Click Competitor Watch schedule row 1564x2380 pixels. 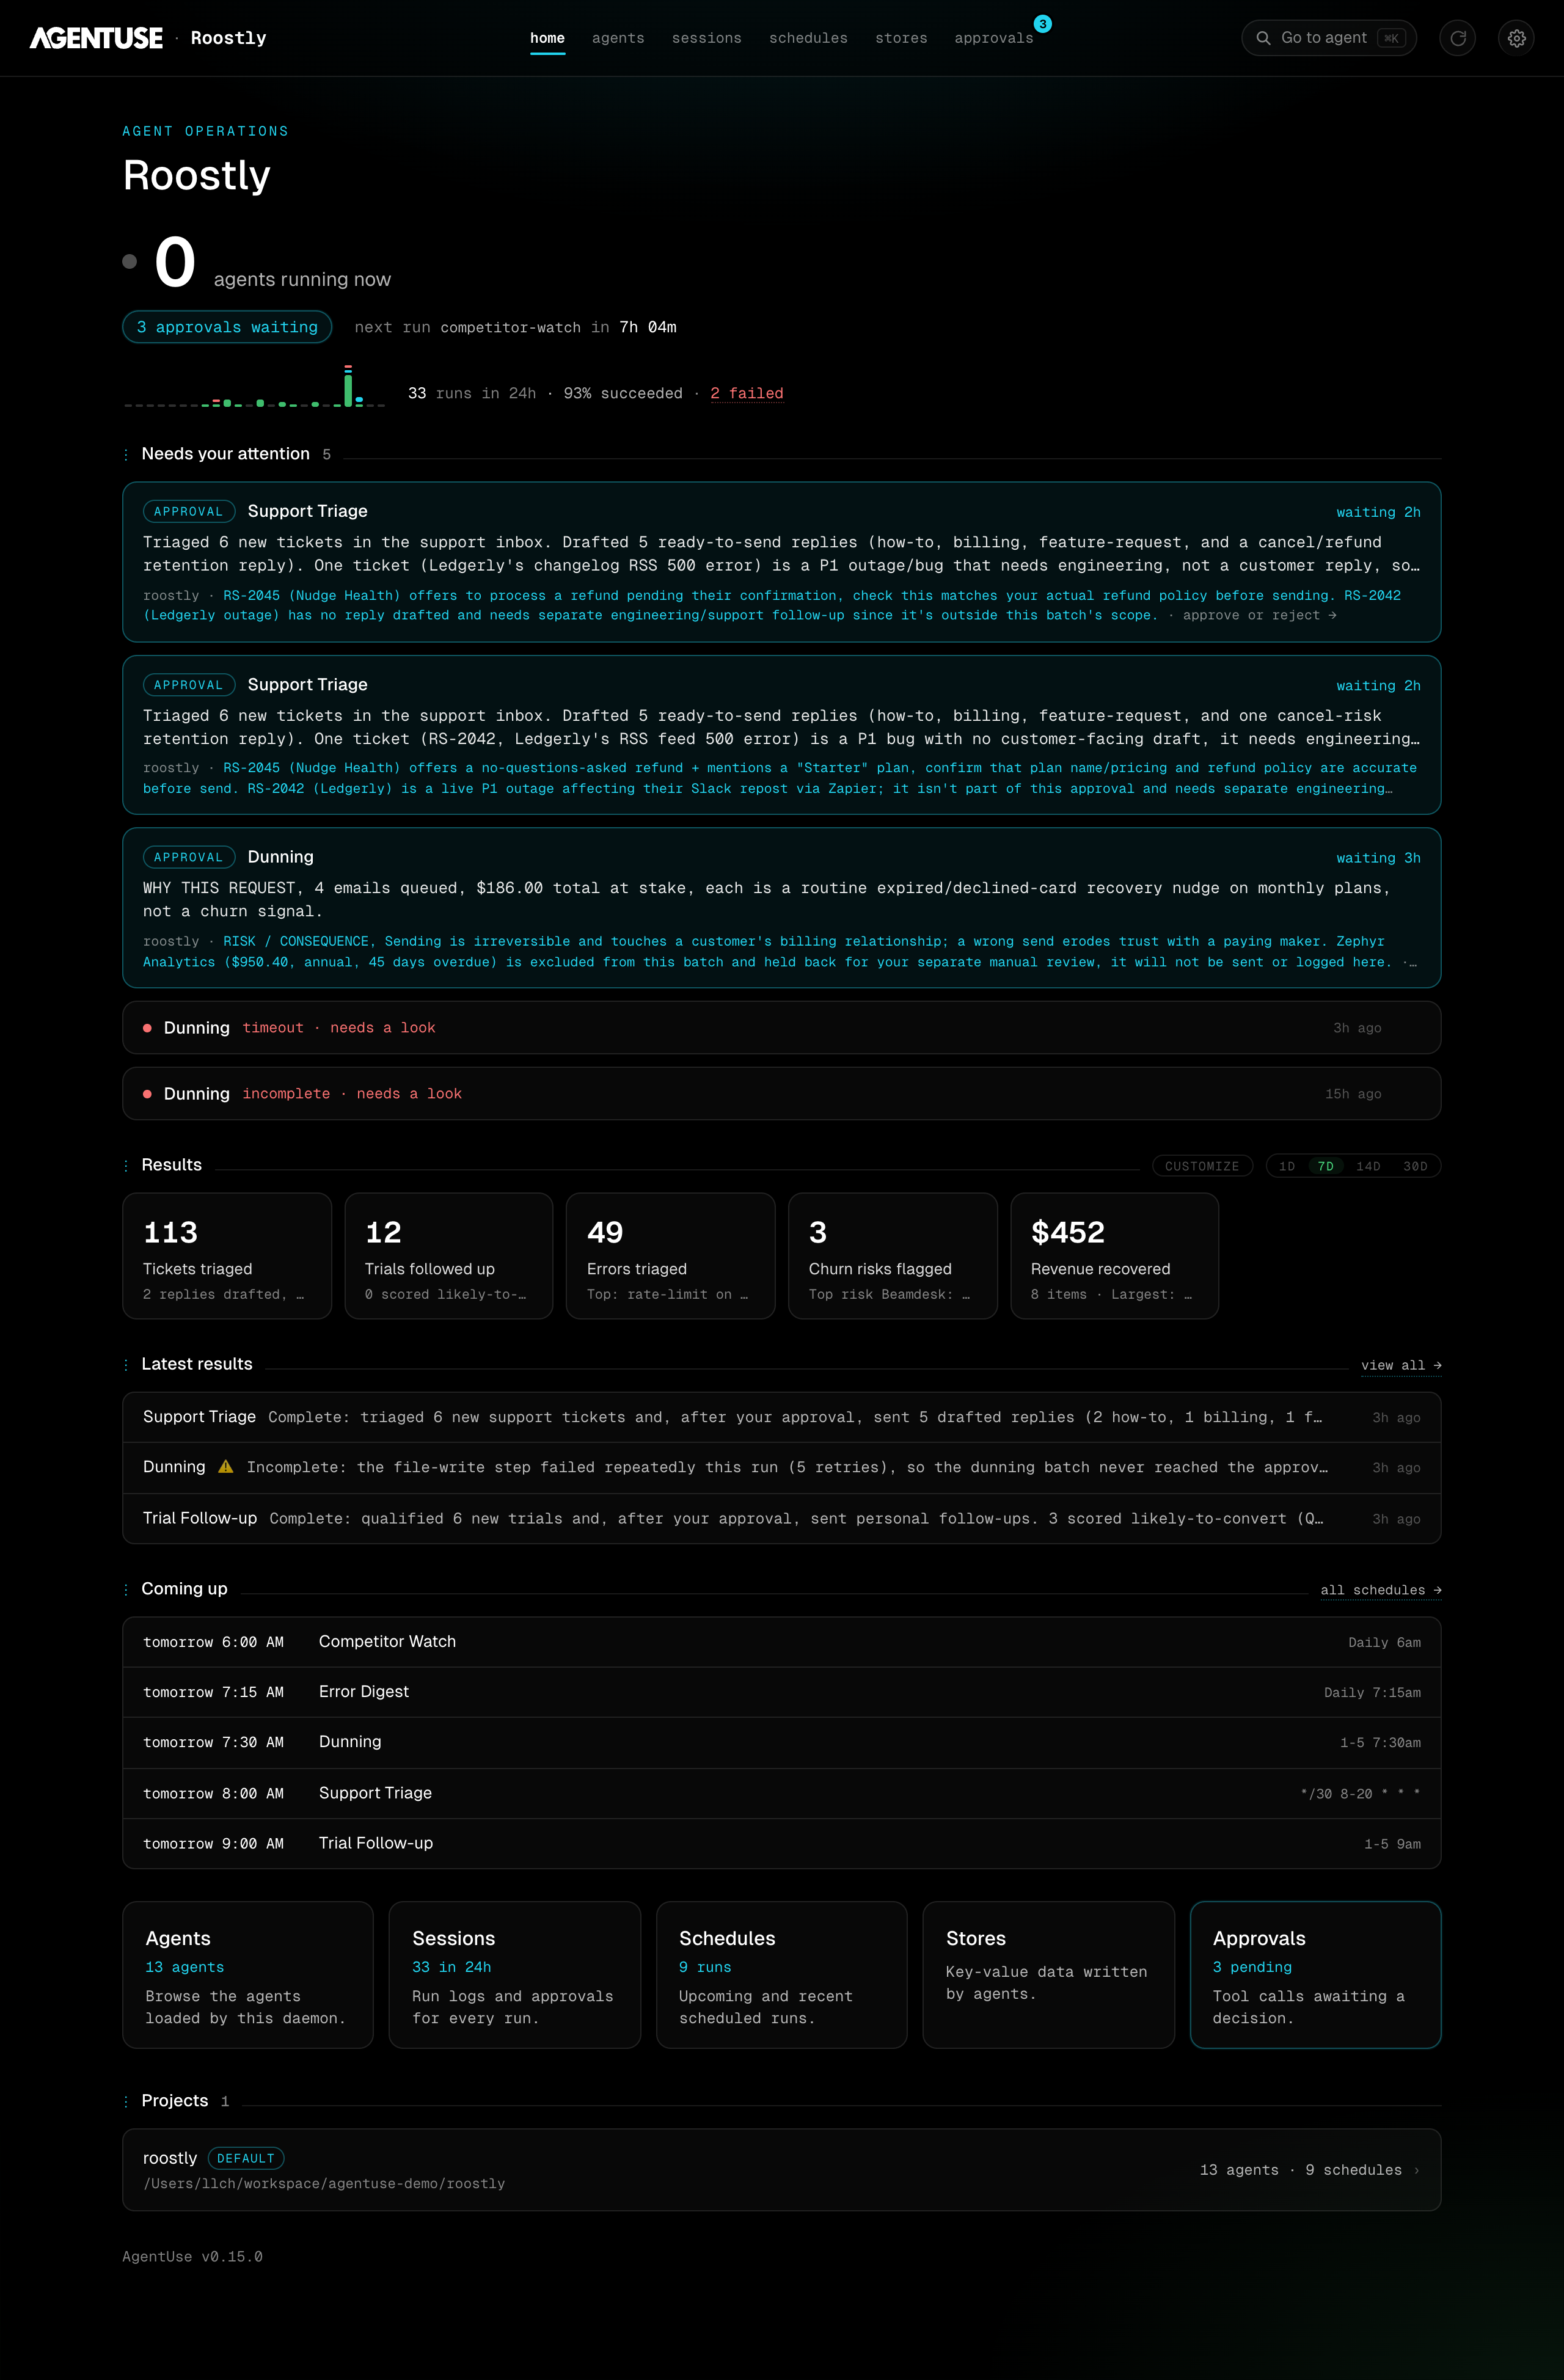(781, 1642)
